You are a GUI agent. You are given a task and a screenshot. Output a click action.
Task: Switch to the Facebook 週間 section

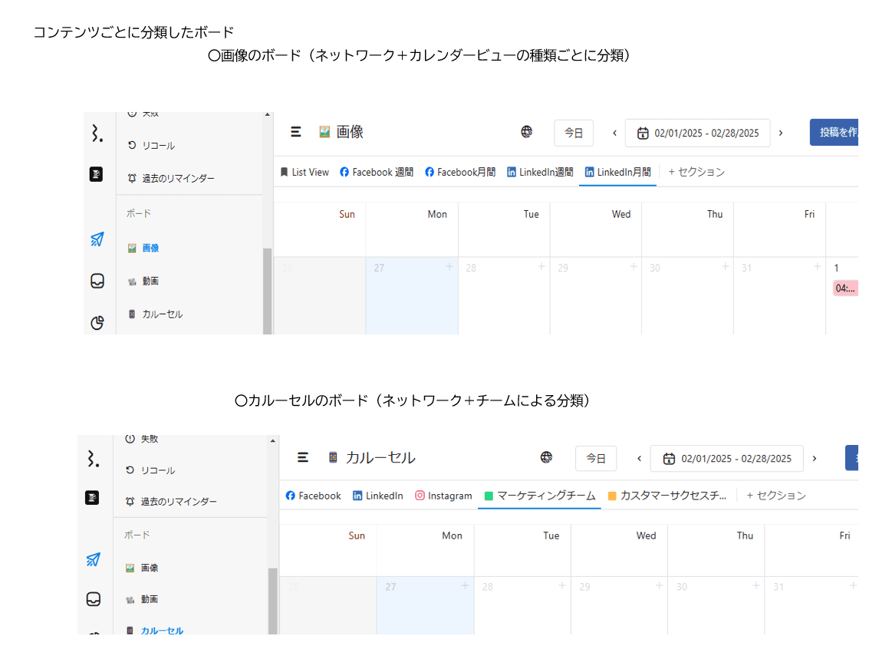click(377, 173)
